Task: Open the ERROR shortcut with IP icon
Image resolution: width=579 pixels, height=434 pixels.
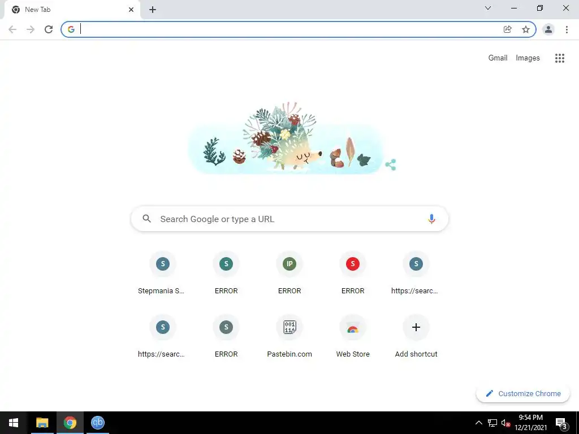Action: pos(289,273)
